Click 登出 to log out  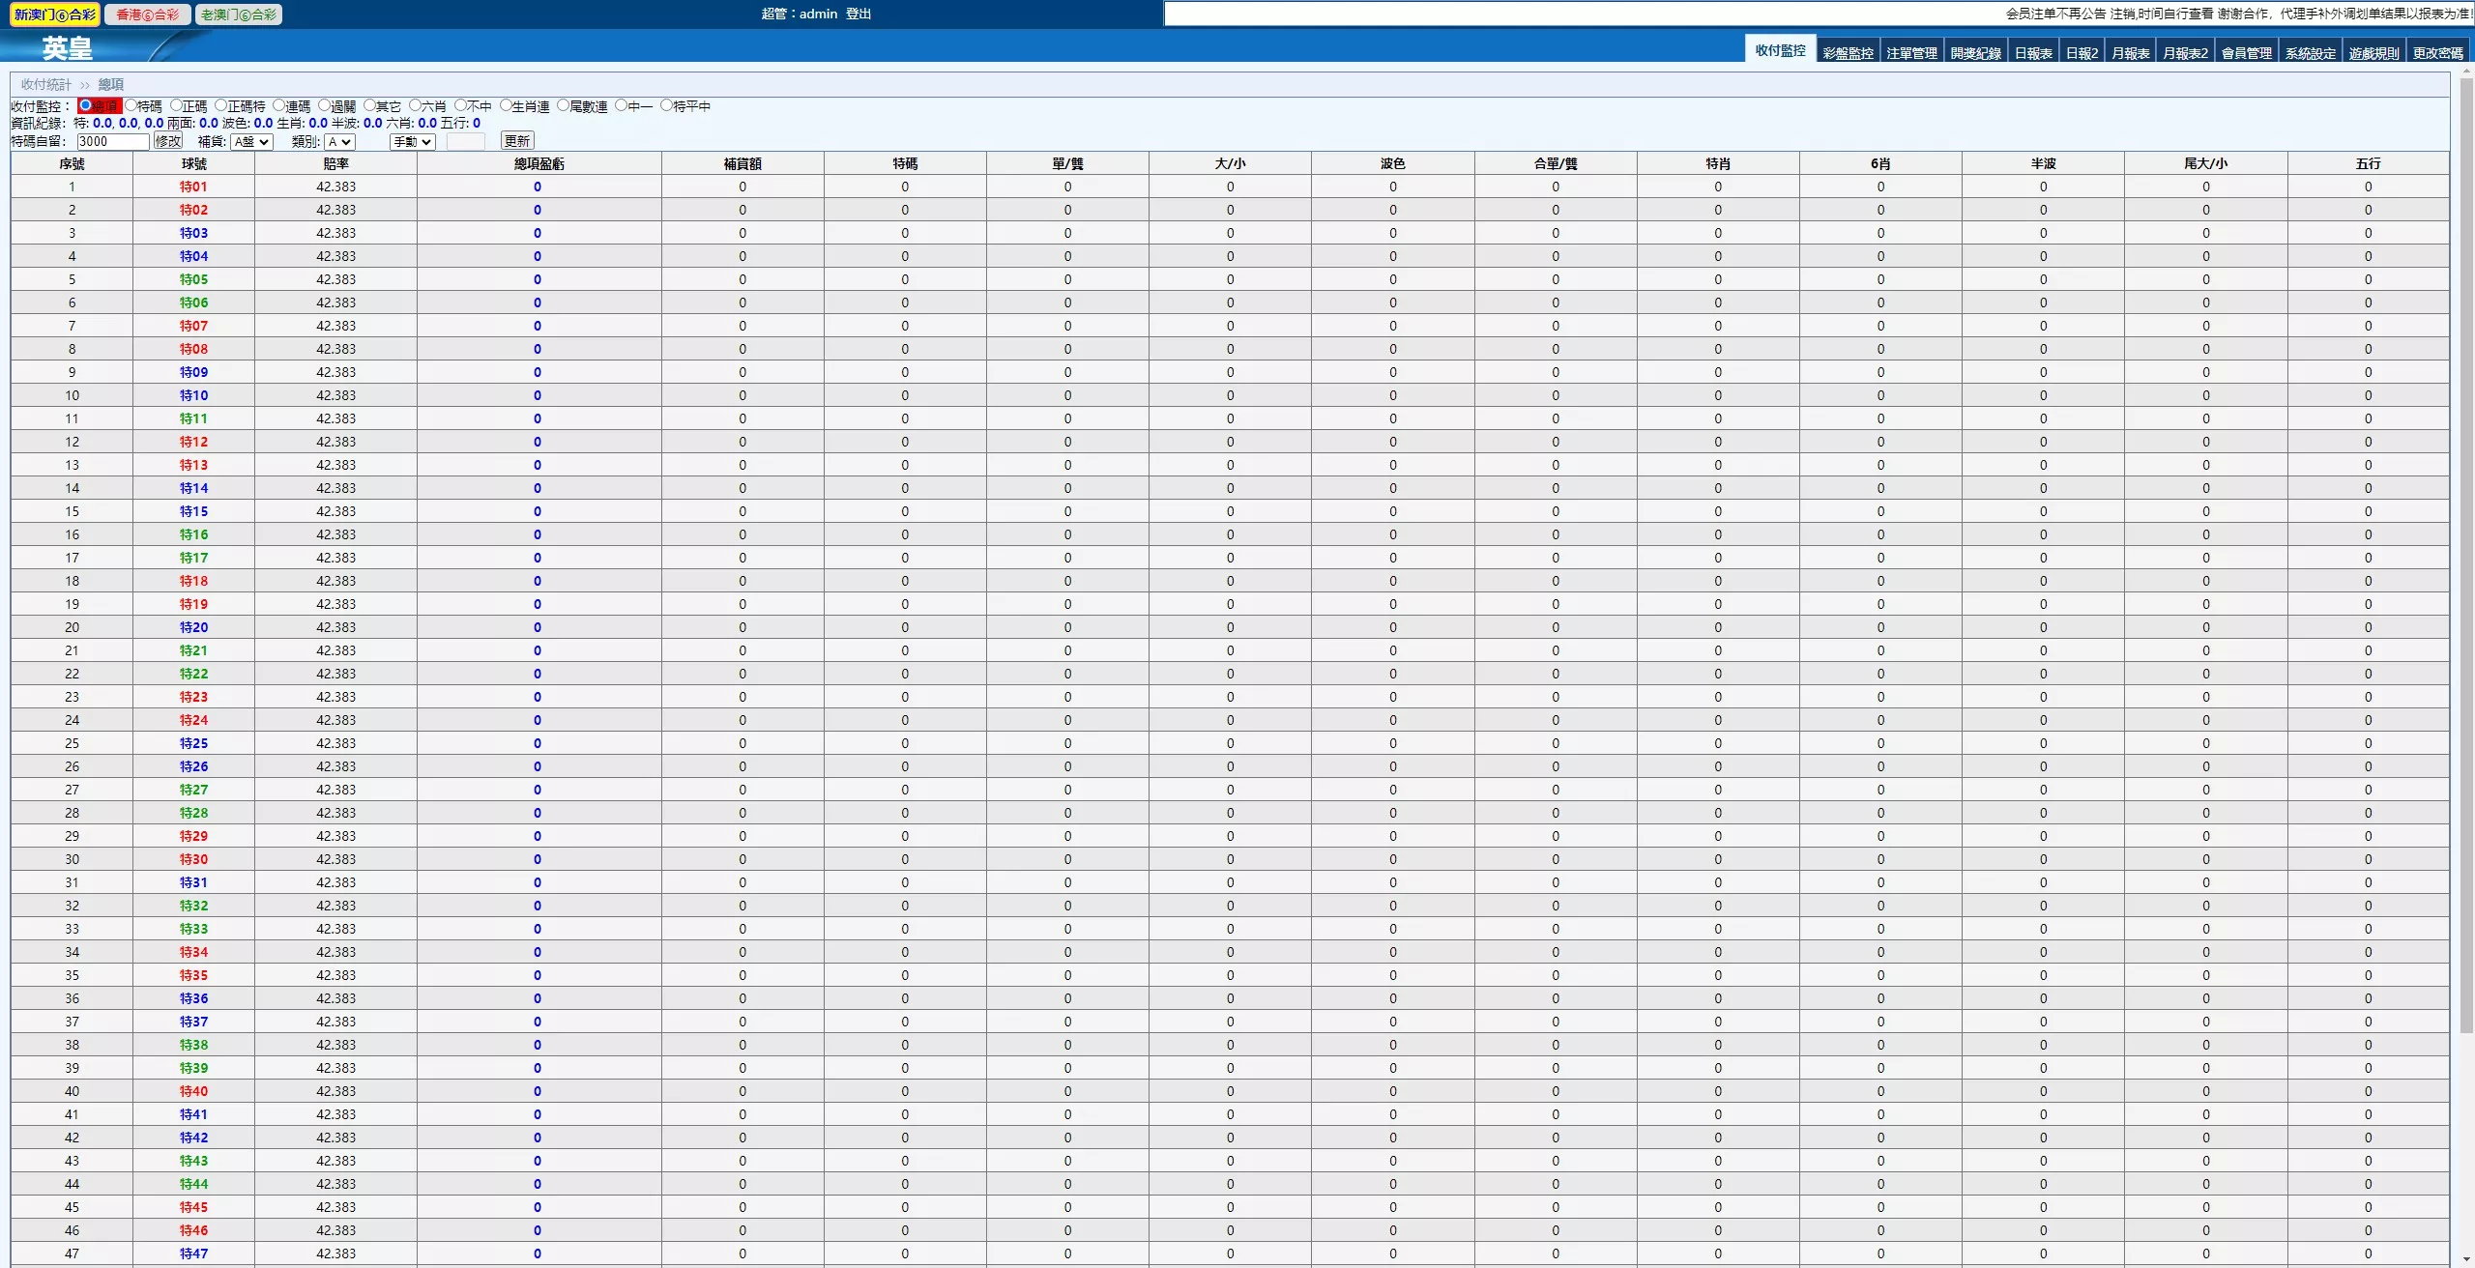click(859, 14)
